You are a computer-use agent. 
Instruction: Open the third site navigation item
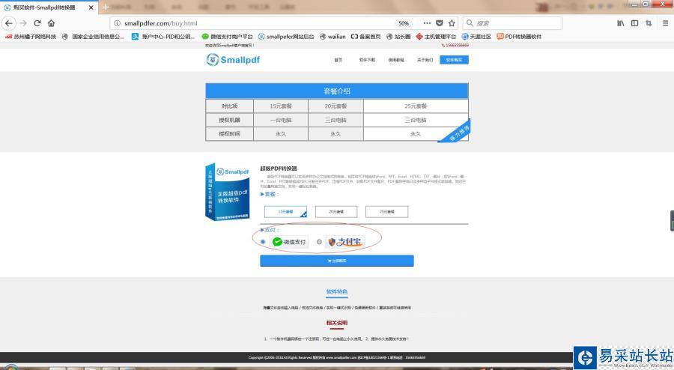[x=396, y=60]
